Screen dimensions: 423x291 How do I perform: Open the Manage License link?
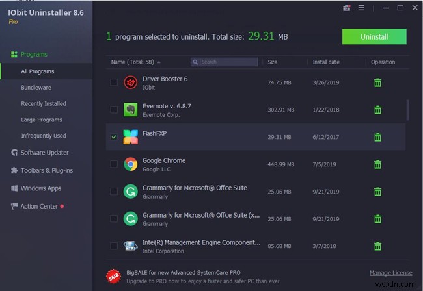click(390, 273)
